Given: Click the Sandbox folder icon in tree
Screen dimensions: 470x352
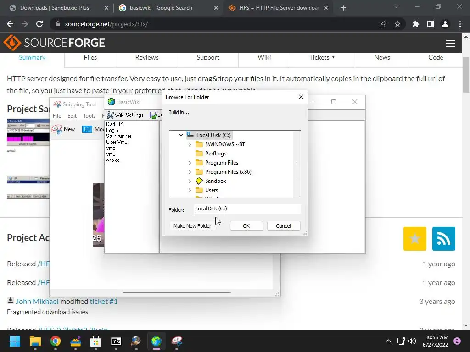Looking at the screenshot, I should (x=199, y=181).
